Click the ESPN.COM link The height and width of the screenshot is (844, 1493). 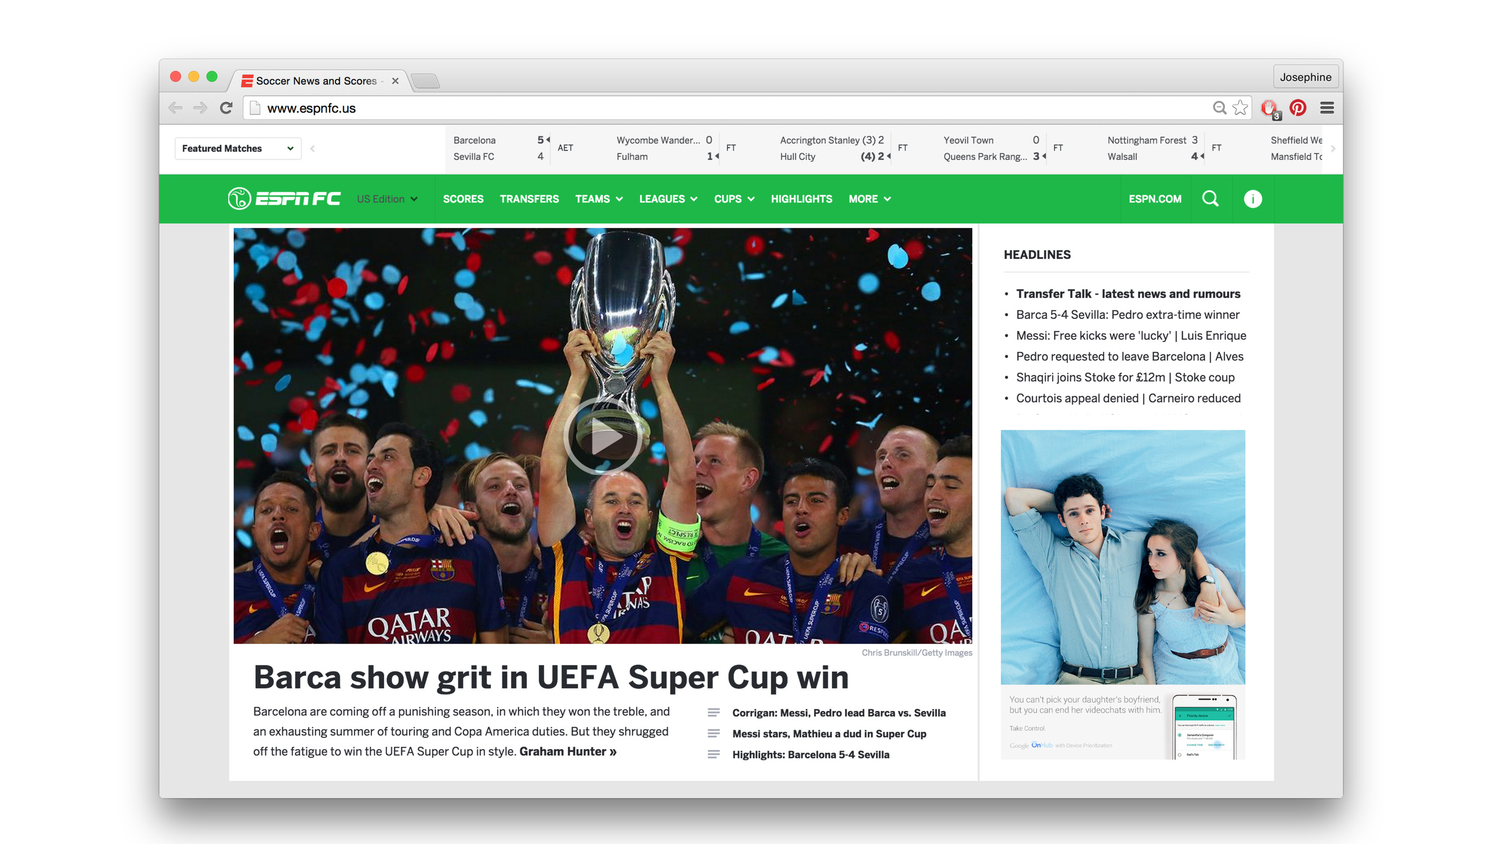(x=1154, y=199)
